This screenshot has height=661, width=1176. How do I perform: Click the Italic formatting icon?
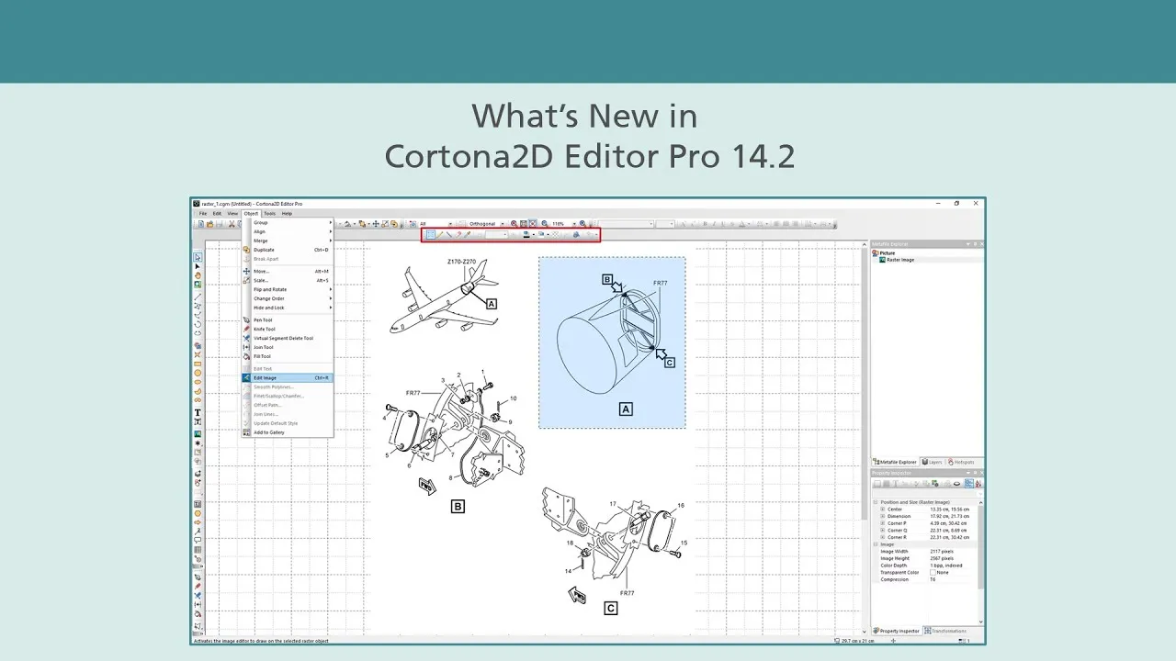(x=714, y=224)
